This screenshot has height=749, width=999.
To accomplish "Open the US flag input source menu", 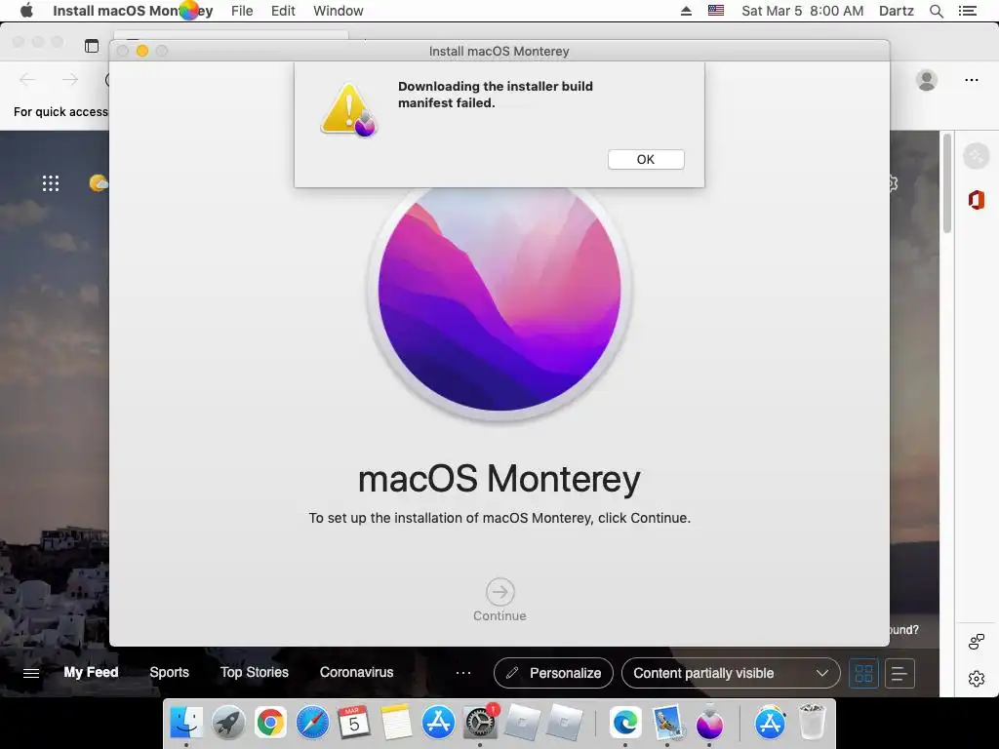I will (x=716, y=11).
